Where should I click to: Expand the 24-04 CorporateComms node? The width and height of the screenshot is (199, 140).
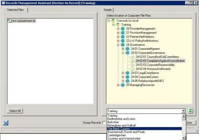[123, 77]
